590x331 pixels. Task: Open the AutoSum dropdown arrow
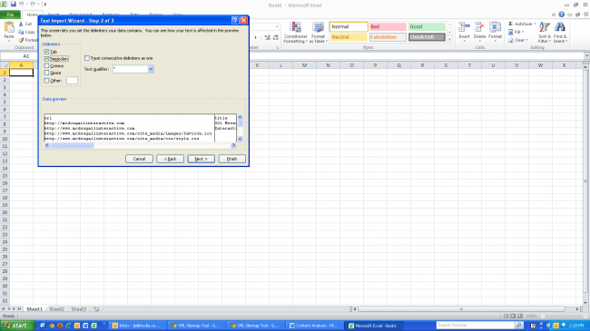coord(535,24)
